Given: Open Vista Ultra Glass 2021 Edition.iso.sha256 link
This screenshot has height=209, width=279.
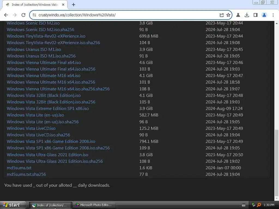Looking at the screenshot, I should click(x=54, y=161).
